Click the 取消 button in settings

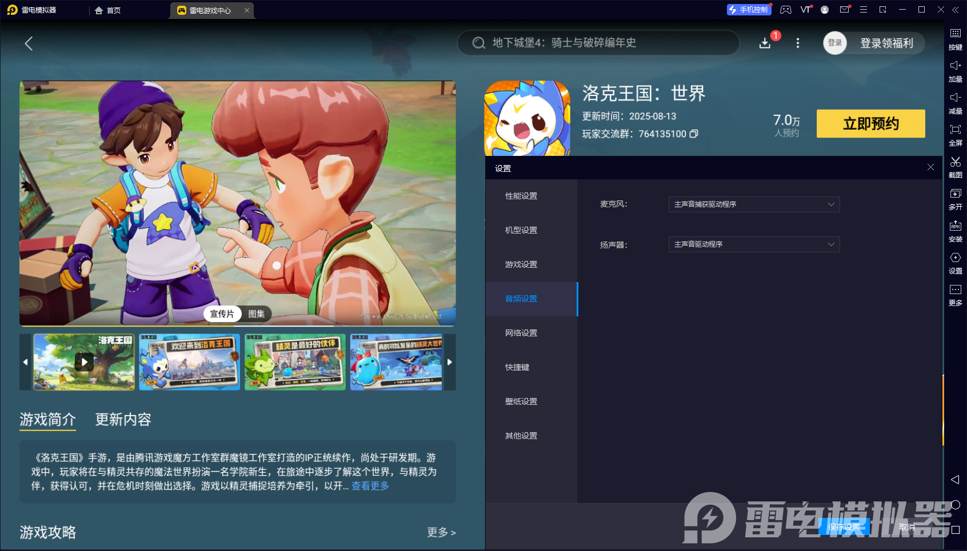(x=907, y=527)
